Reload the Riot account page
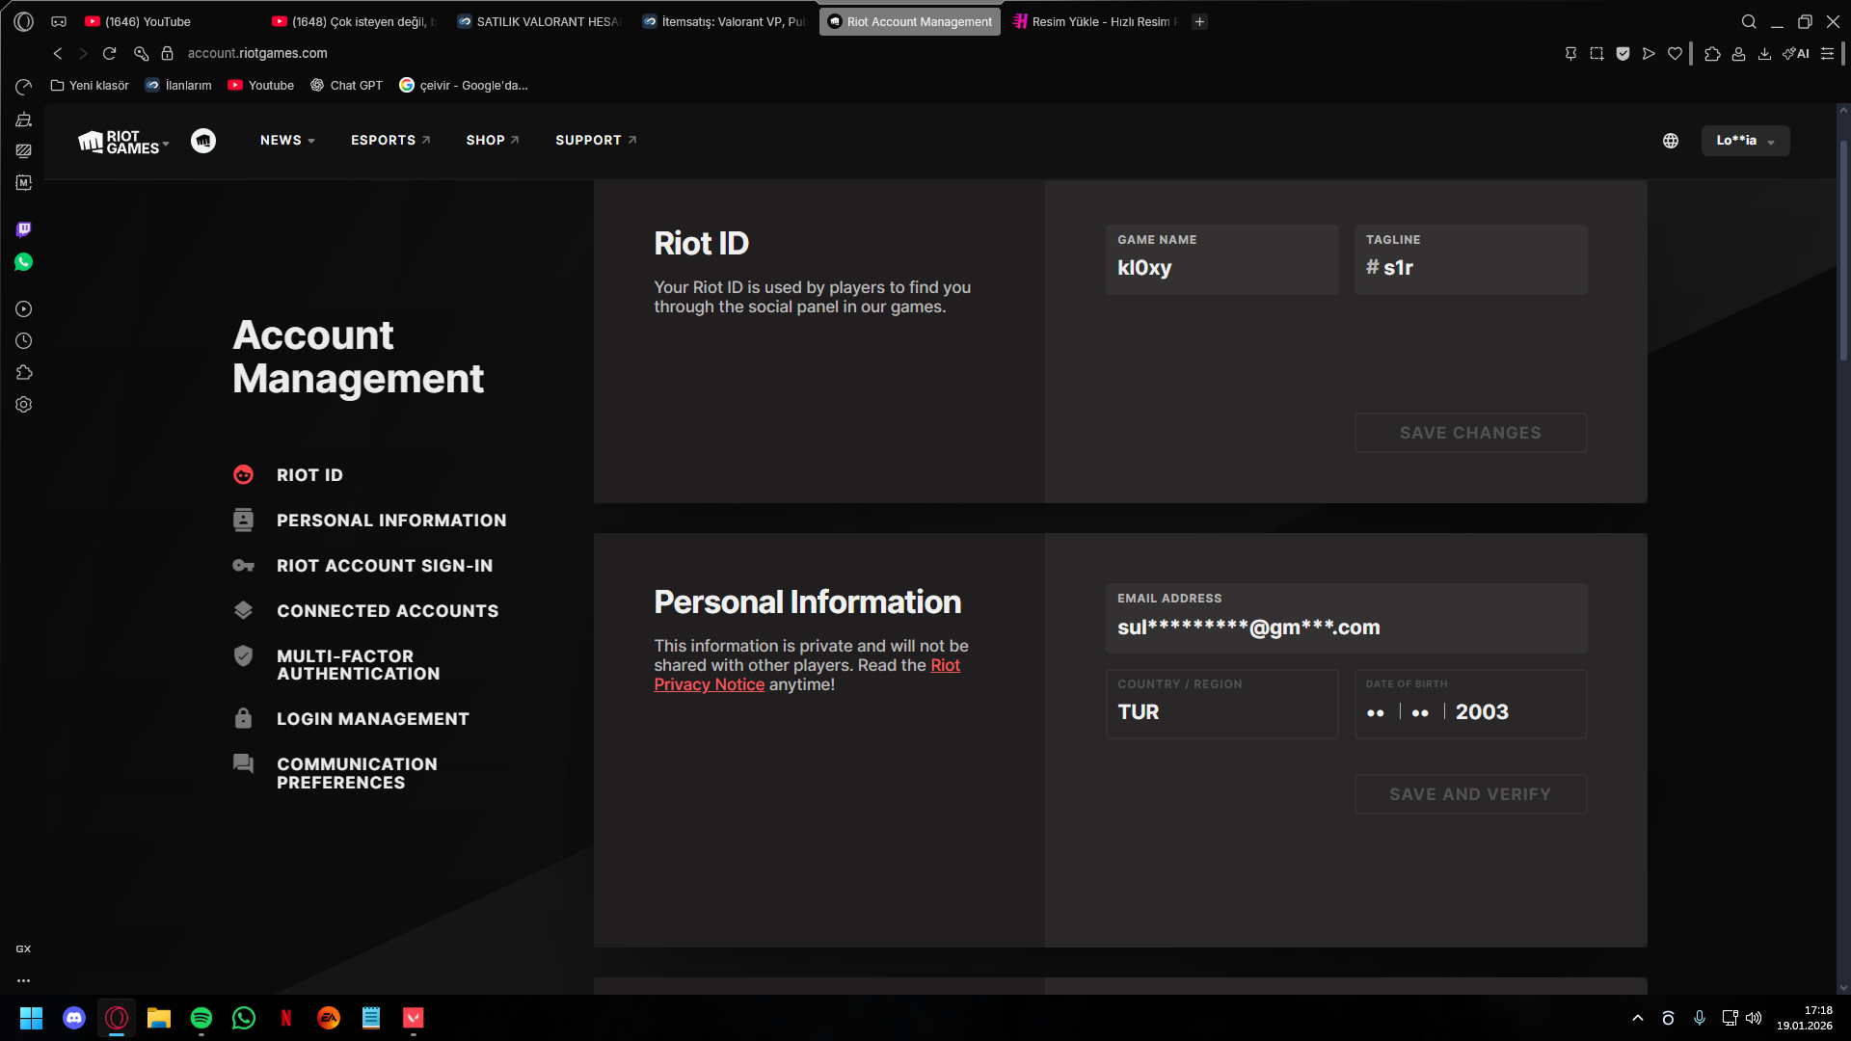The width and height of the screenshot is (1851, 1041). pyautogui.click(x=110, y=54)
